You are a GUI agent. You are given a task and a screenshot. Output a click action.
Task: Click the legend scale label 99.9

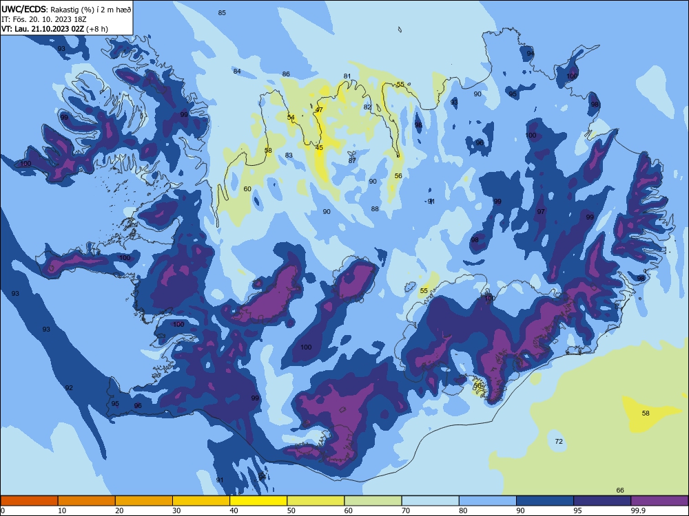click(638, 510)
